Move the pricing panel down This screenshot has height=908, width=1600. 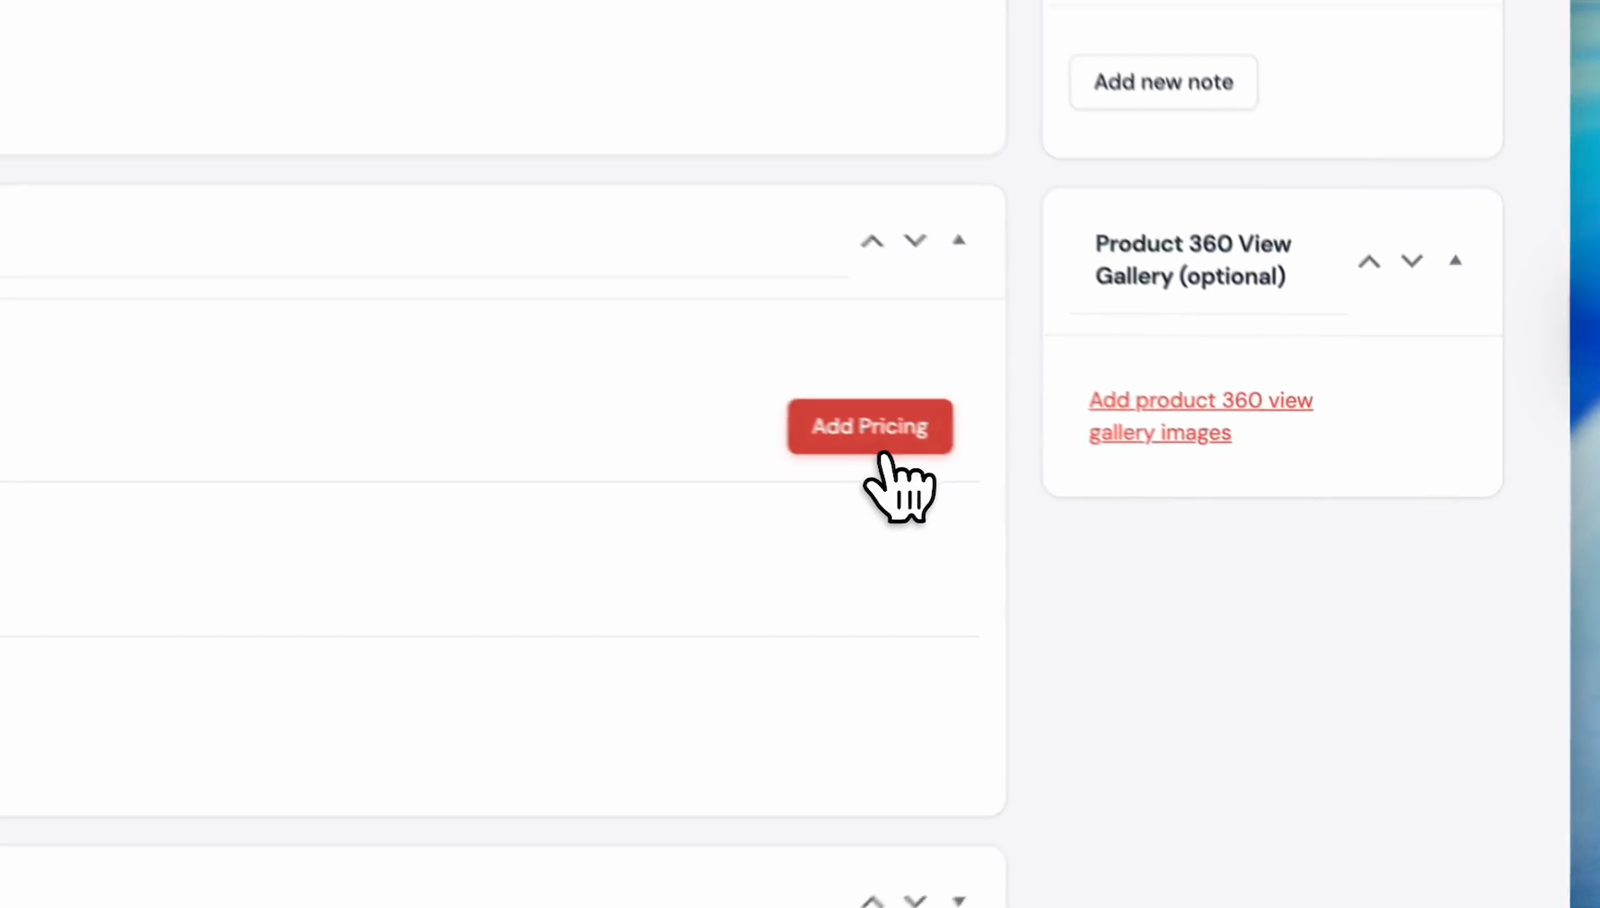[x=915, y=241]
